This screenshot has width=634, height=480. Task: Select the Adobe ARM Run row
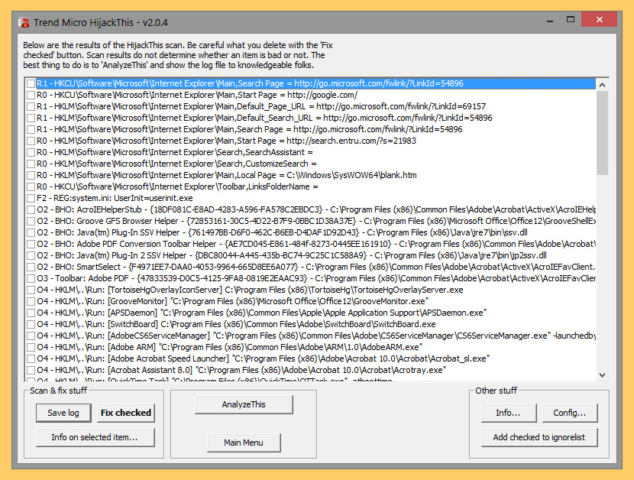coord(311,347)
